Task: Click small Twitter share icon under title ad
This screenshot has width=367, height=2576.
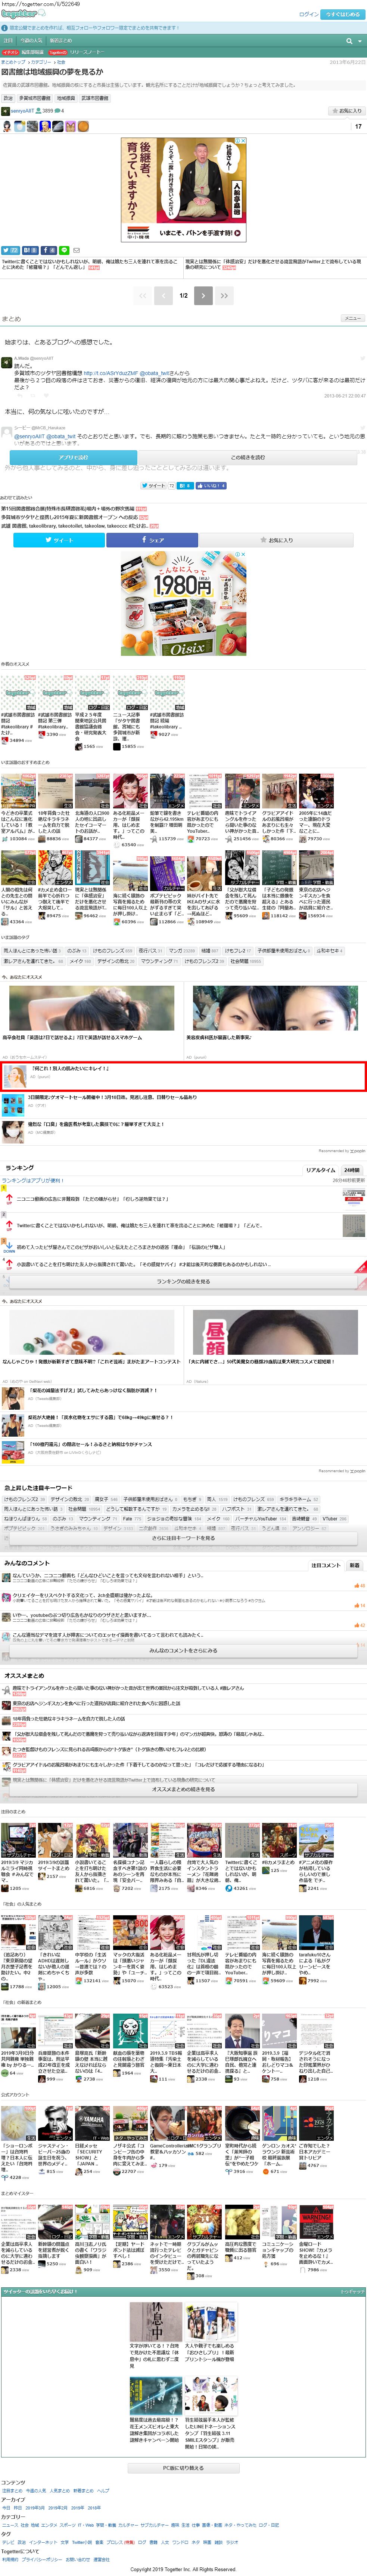Action: [10, 250]
